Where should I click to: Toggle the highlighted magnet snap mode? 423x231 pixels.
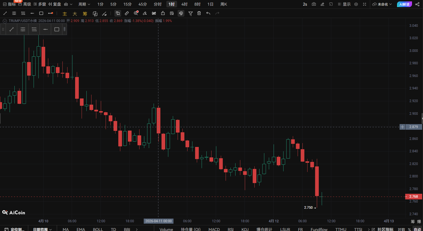(x=181, y=13)
